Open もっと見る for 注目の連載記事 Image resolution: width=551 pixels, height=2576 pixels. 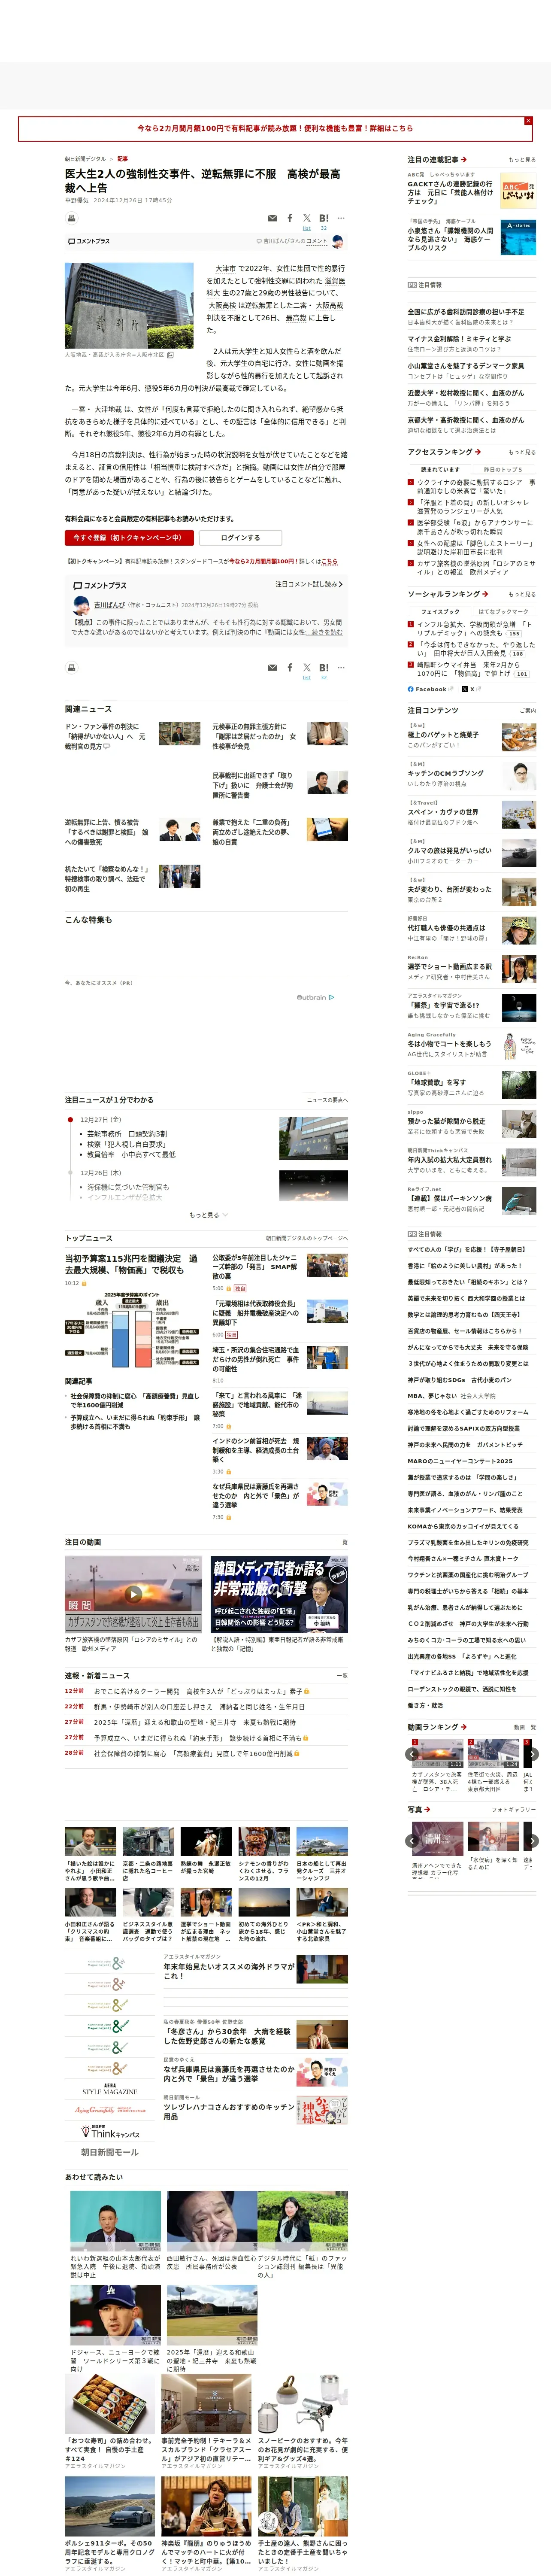(521, 160)
